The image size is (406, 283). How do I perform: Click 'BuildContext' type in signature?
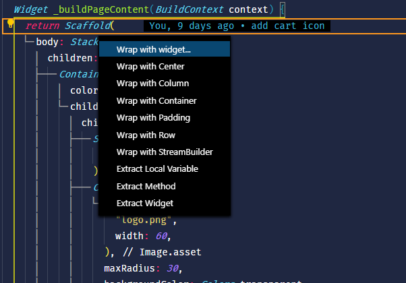[190, 10]
